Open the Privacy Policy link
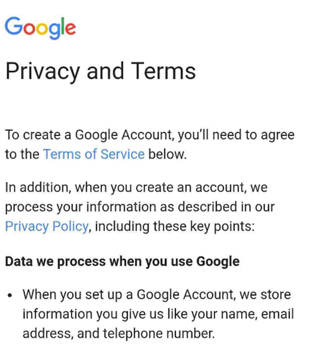318x351 pixels. pyautogui.click(x=47, y=226)
